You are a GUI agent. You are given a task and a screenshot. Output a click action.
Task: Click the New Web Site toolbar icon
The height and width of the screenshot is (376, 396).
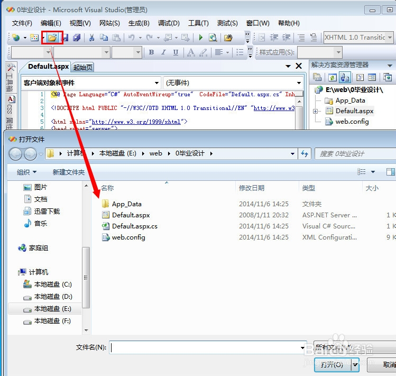pyautogui.click(x=16, y=38)
